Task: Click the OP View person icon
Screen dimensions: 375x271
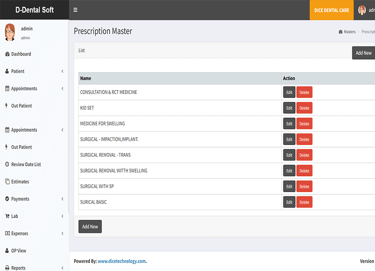Action: [7, 251]
